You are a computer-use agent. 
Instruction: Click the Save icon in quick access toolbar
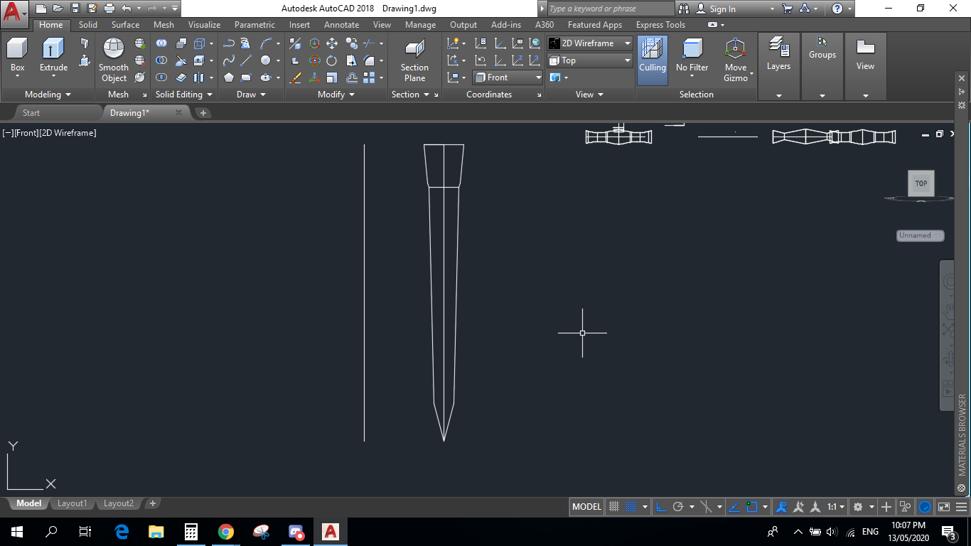(x=75, y=9)
